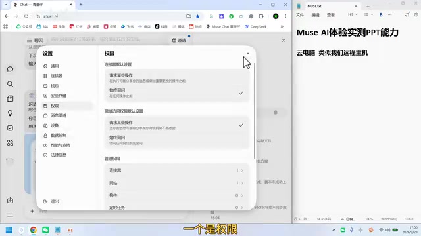Open a new Chrome tab
The image size is (421, 236).
tap(81, 5)
